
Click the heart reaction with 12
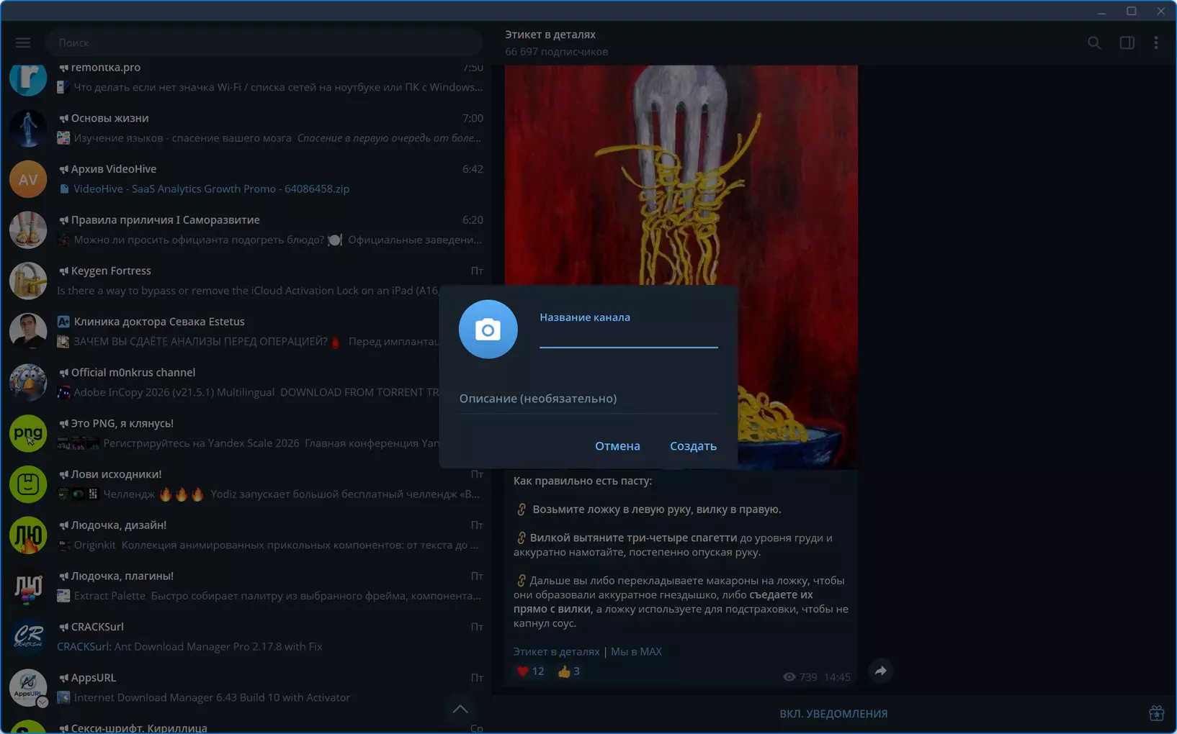[x=531, y=671]
